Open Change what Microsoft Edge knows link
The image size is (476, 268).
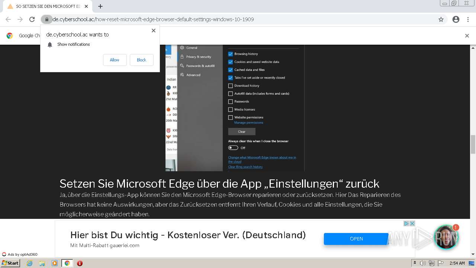(262, 159)
